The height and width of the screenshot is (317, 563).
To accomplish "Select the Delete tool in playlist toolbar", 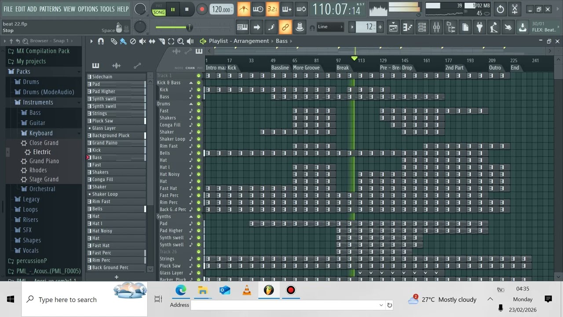I will tap(133, 41).
